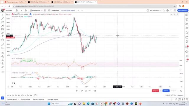Click the red Продать sell button
Screen dimensions: 189x106
pos(155,91)
